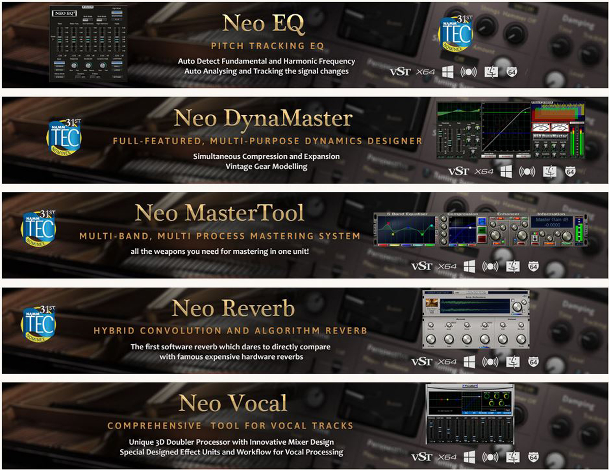Click the Audio Units icon in Neo Vocal banner
The image size is (609, 470).
pyautogui.click(x=491, y=457)
